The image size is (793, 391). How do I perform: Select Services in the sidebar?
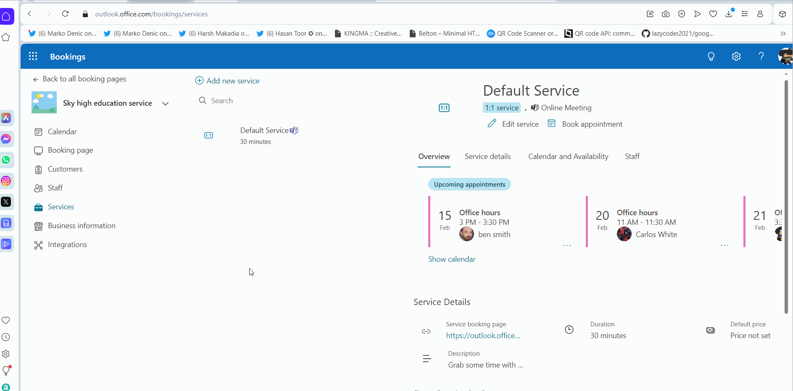61,206
